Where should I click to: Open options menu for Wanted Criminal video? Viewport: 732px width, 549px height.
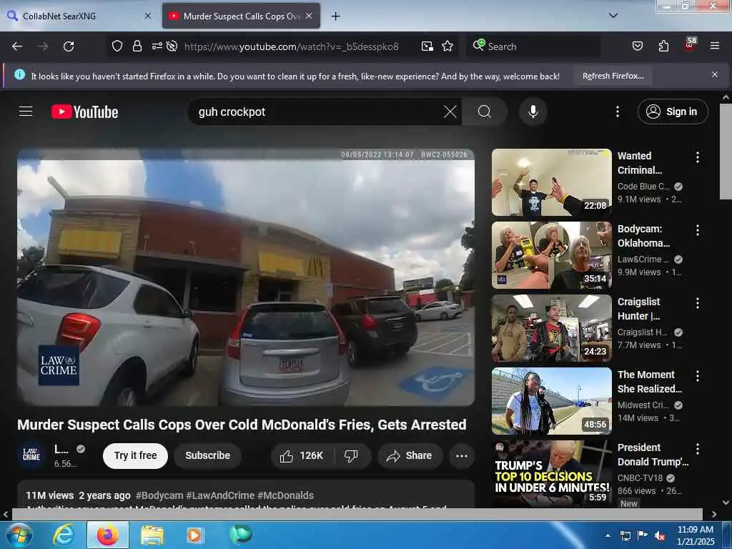(x=698, y=157)
